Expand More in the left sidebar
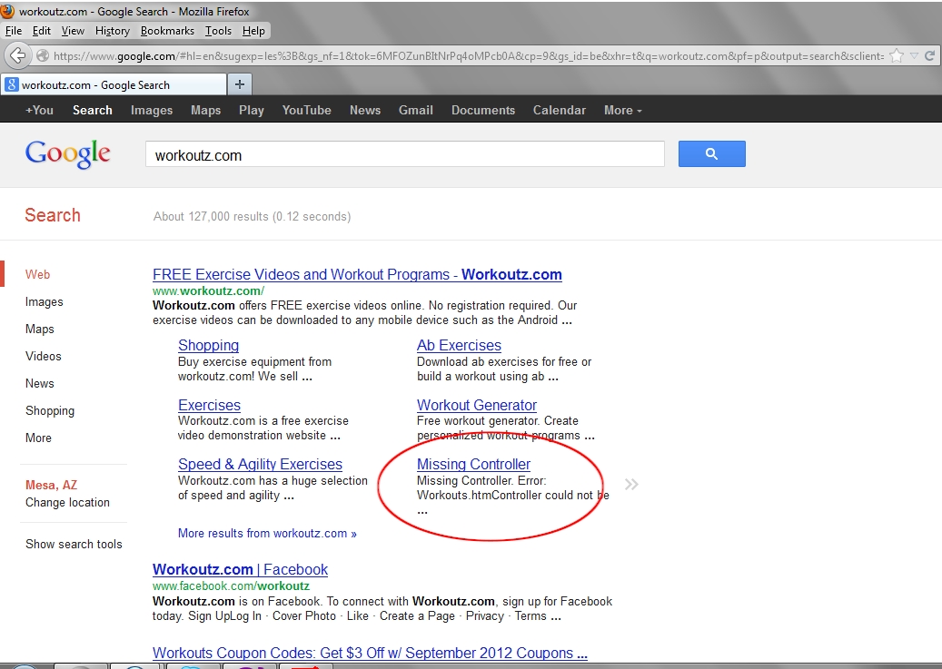The height and width of the screenshot is (669, 942). click(38, 438)
